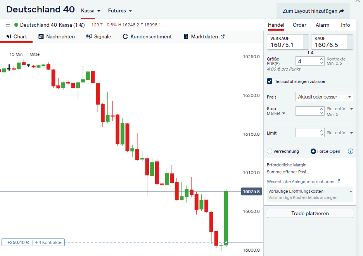This screenshot has width=363, height=256.
Task: Decrease Größe with the down arrow
Action: [322, 63]
